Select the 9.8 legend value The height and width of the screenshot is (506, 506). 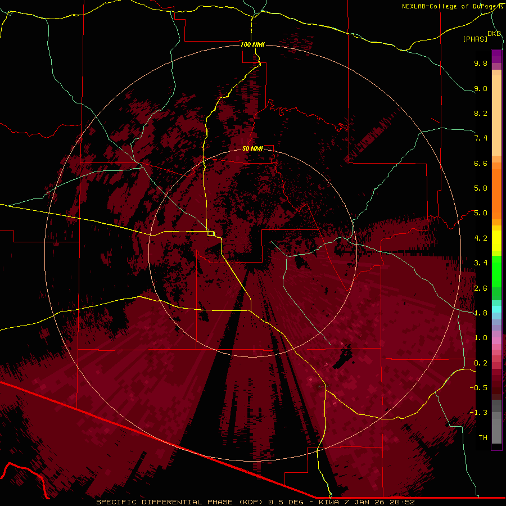pyautogui.click(x=481, y=63)
